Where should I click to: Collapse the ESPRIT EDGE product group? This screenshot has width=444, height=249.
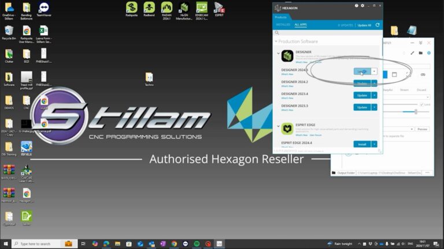[278, 126]
